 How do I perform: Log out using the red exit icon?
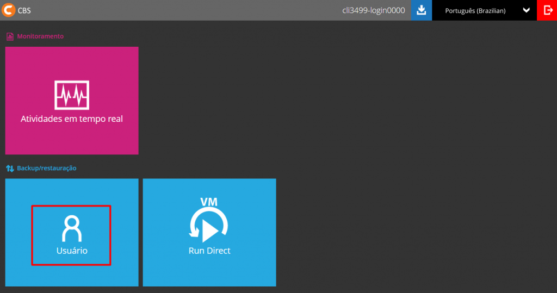[x=547, y=10]
